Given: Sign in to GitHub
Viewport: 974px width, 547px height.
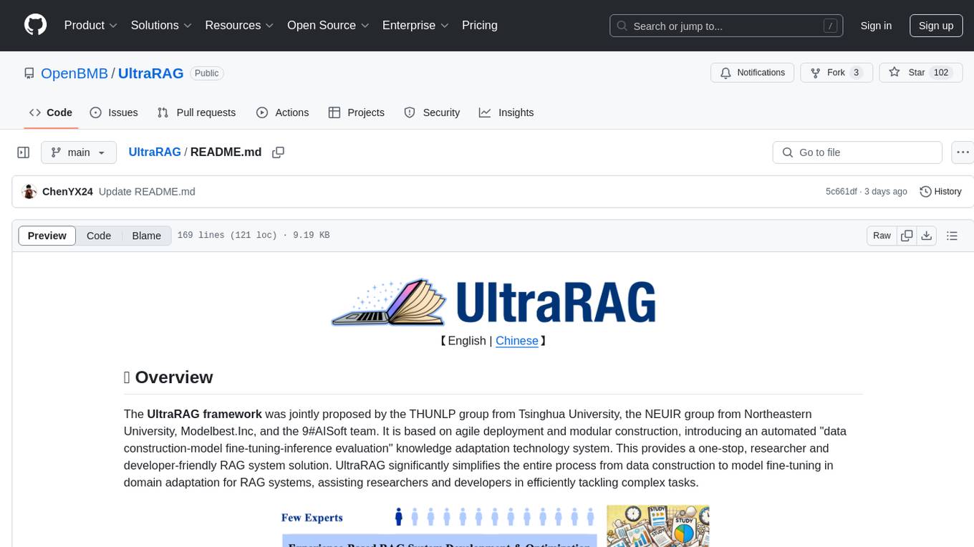Looking at the screenshot, I should [x=876, y=26].
